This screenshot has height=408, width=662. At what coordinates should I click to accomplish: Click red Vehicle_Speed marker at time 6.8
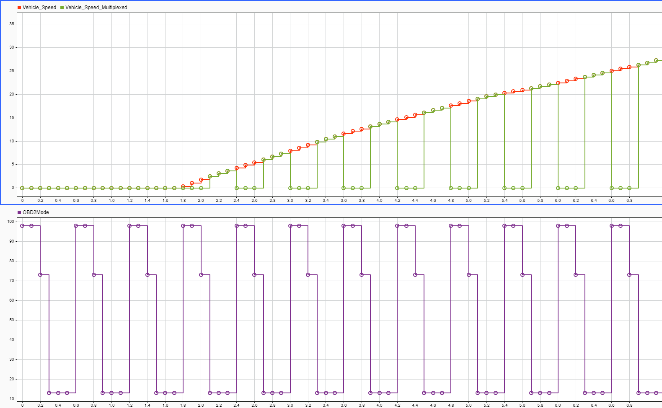pos(629,67)
